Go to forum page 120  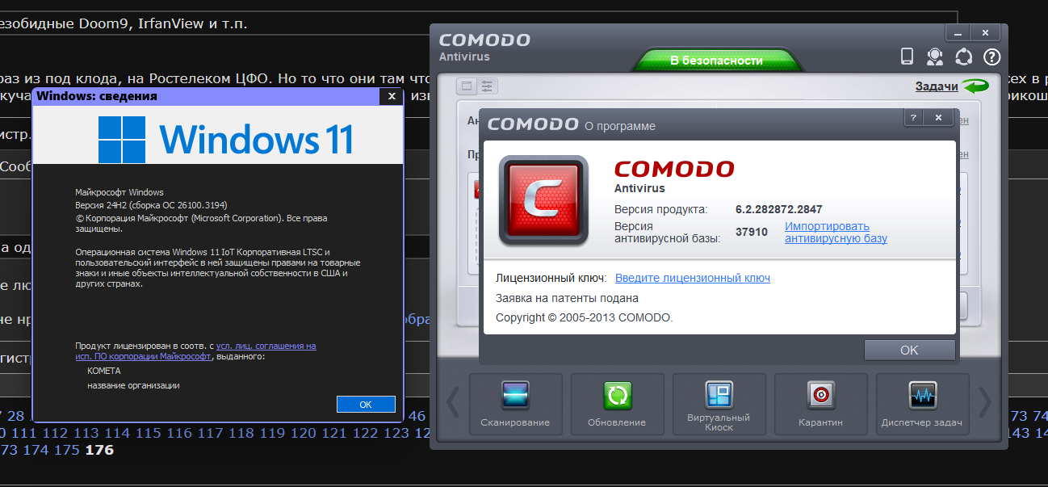[303, 434]
